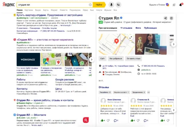Open the Отзывы section heading
This screenshot has width=186, height=127.
(x=104, y=87)
